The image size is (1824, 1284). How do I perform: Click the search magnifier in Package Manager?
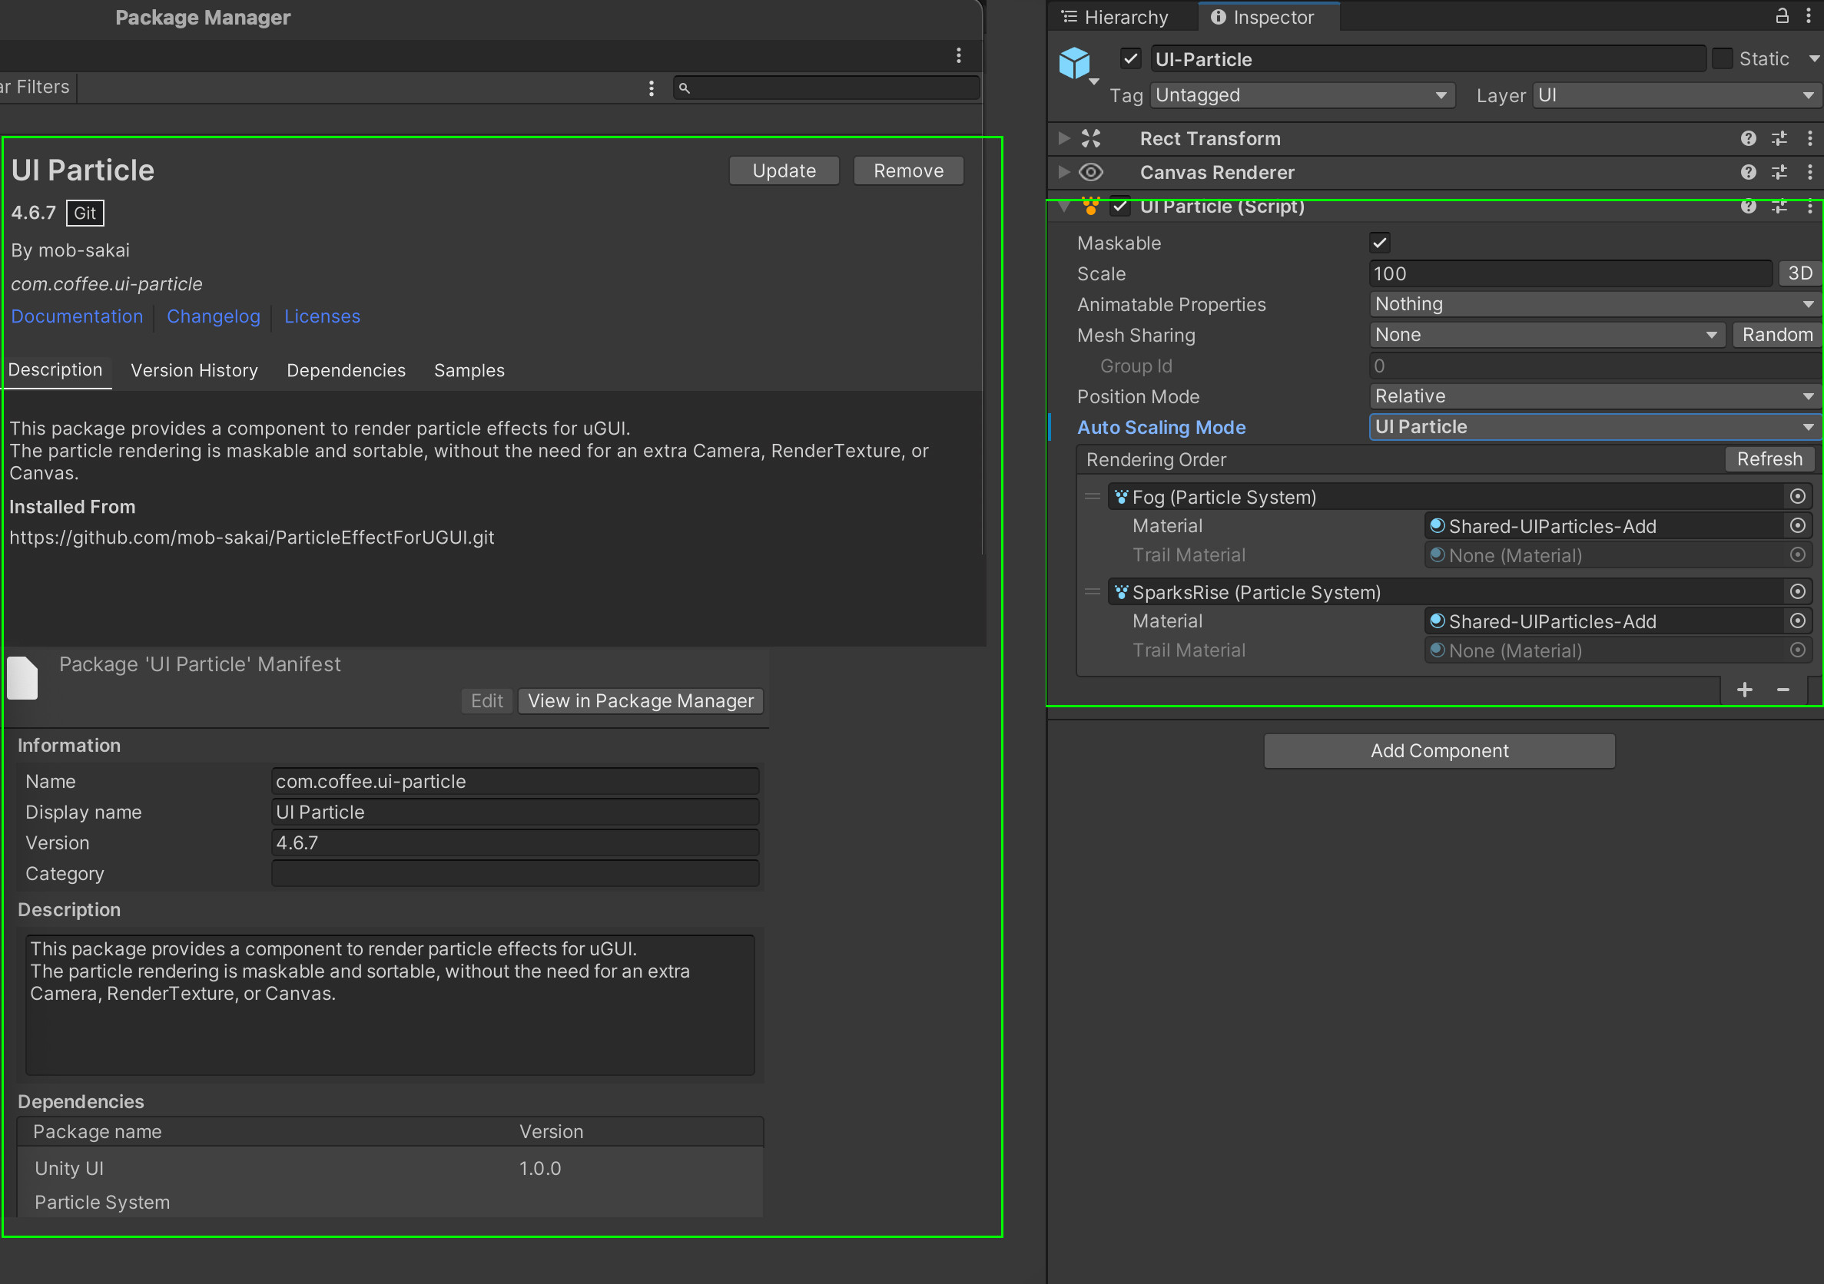point(684,88)
